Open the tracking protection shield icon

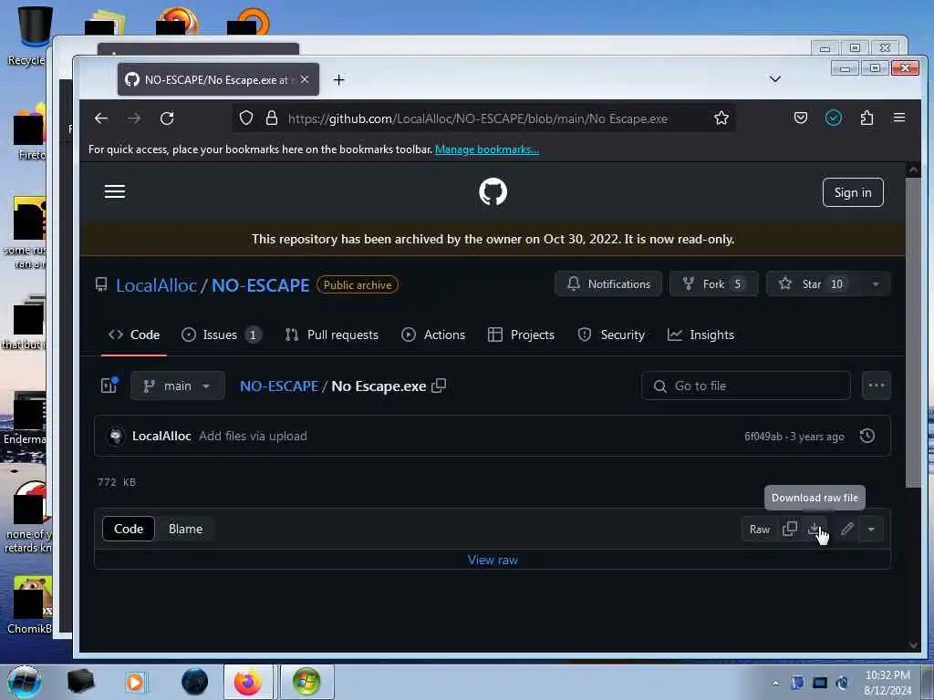coord(246,118)
